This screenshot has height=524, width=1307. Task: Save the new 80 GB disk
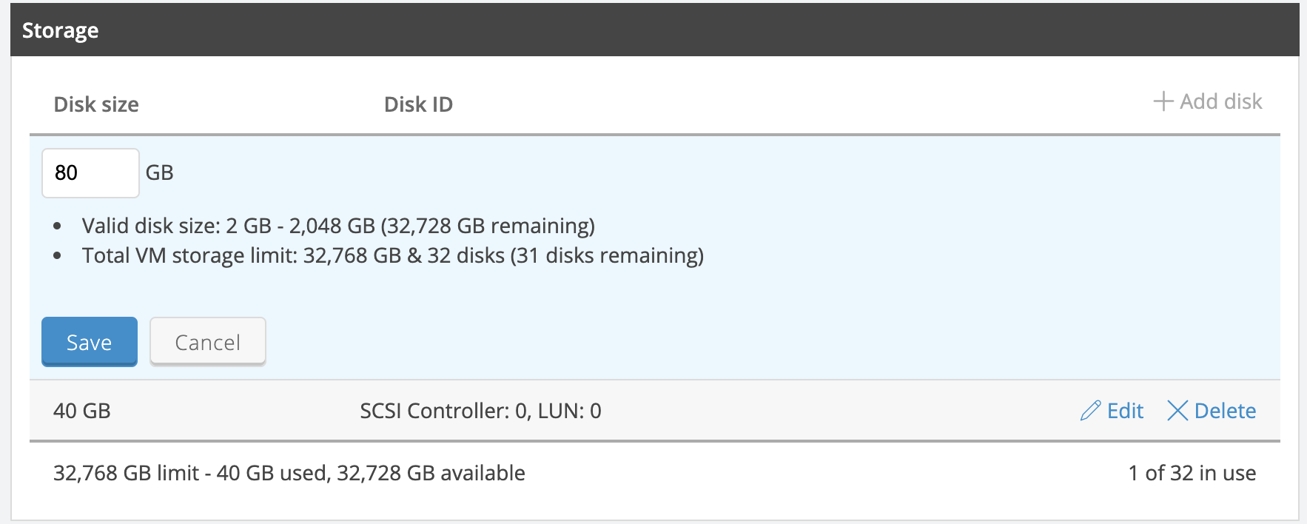[x=90, y=342]
